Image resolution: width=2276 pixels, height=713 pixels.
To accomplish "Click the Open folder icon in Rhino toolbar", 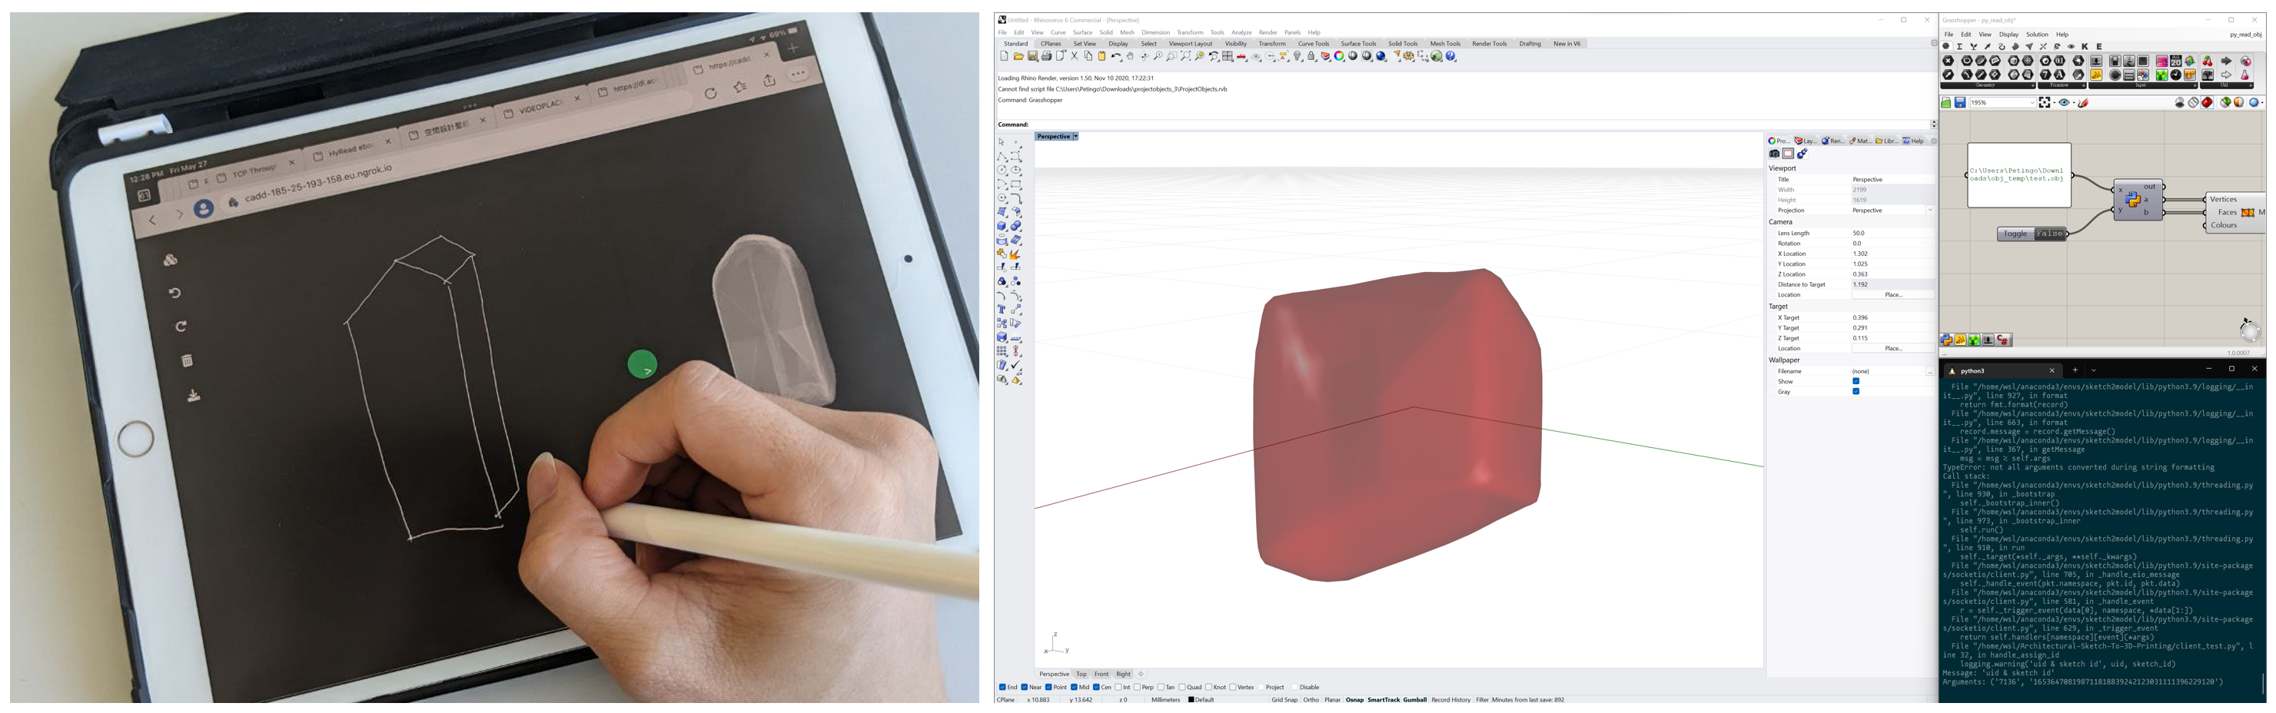I will [x=1018, y=57].
